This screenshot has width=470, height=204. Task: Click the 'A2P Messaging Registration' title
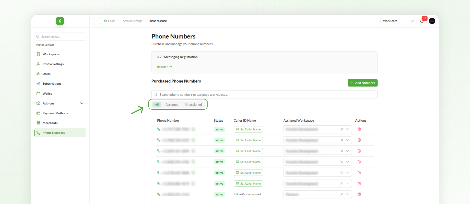[178, 57]
